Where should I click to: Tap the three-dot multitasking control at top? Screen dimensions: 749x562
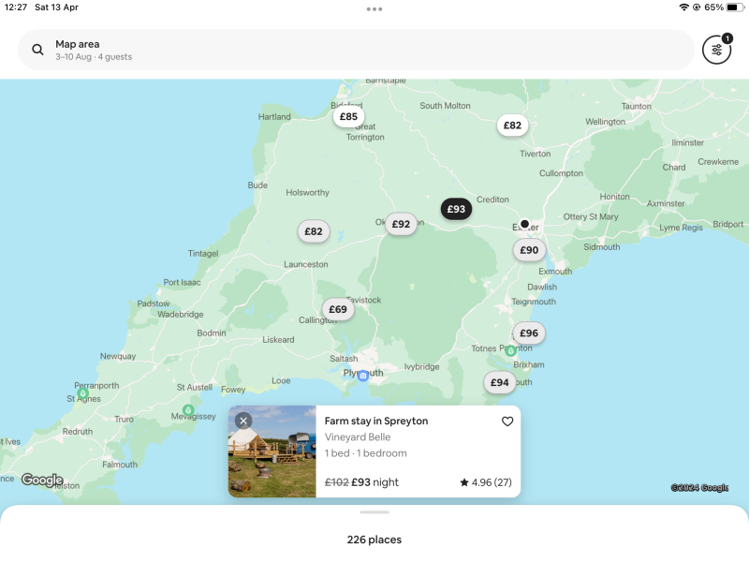point(374,9)
